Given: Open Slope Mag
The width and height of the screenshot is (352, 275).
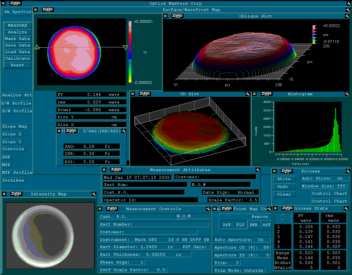Looking at the screenshot, I should pos(15,127).
